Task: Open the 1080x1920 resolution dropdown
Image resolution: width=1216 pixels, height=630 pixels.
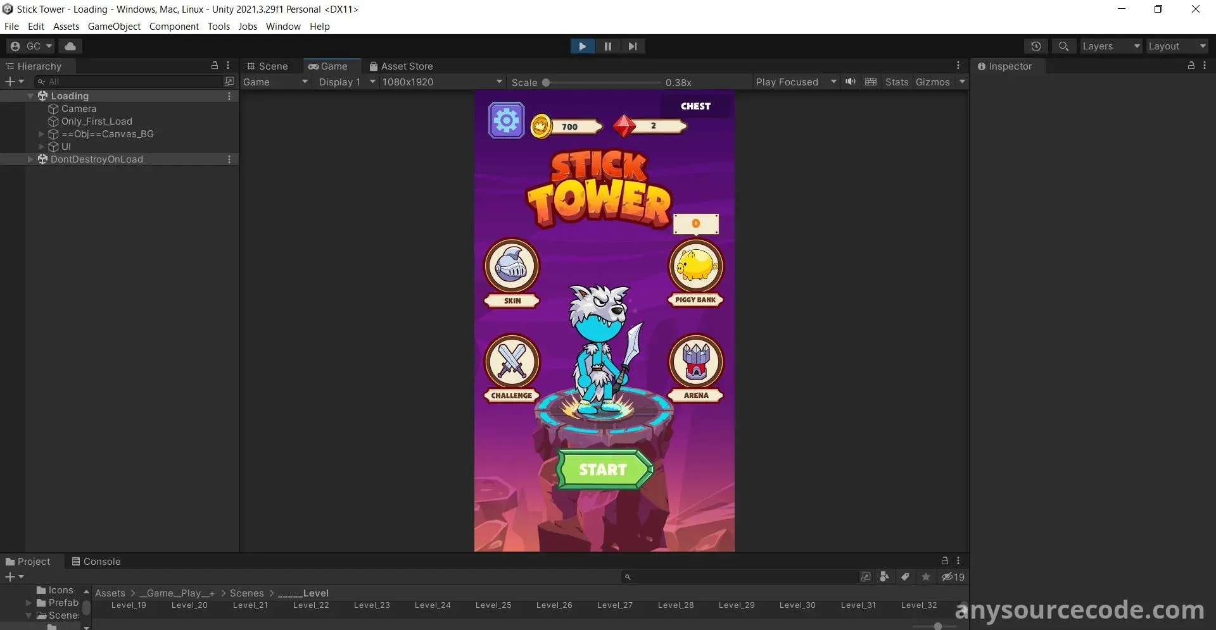Action: click(x=441, y=82)
